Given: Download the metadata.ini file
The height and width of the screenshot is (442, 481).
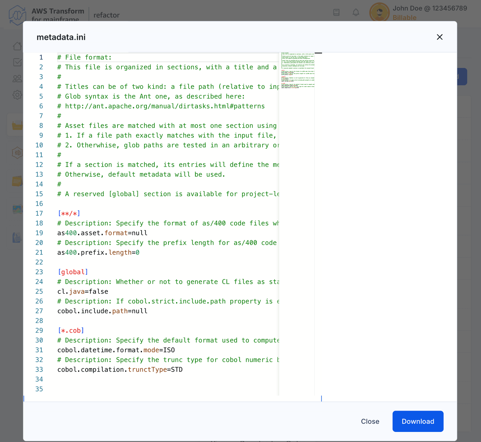Looking at the screenshot, I should [418, 421].
